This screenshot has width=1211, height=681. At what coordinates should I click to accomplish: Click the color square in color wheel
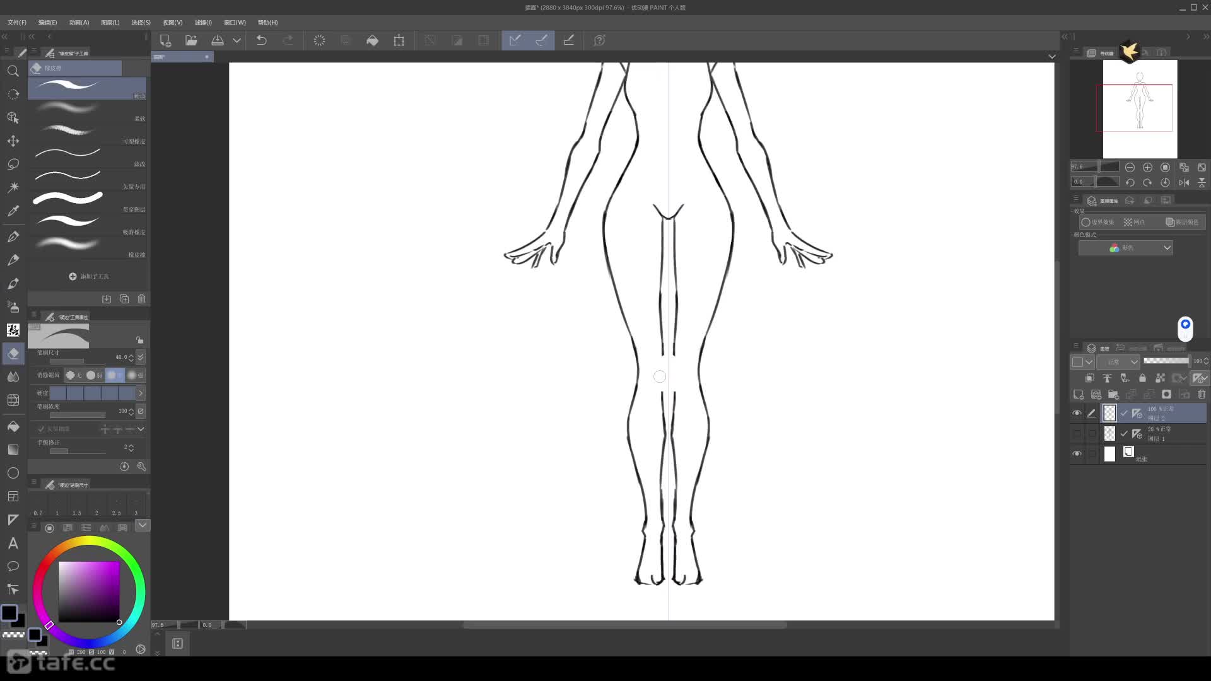[x=89, y=591]
